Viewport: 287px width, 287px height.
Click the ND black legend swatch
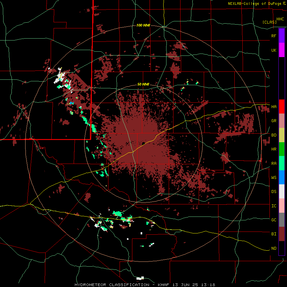click(282, 248)
